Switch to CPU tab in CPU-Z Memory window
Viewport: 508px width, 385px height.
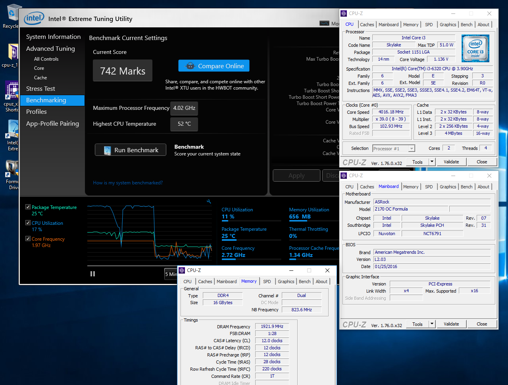[x=187, y=282]
